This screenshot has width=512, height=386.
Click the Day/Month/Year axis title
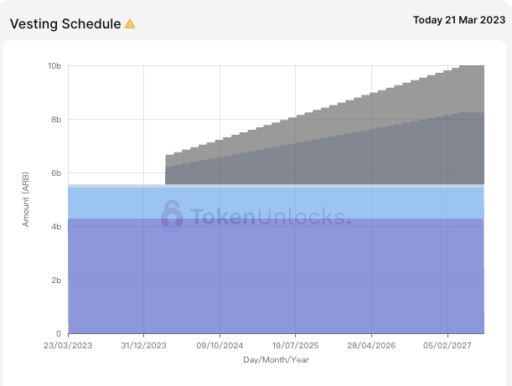pos(276,359)
